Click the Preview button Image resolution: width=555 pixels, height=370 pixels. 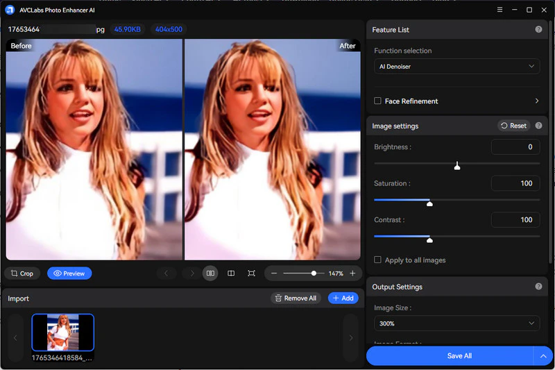coord(69,274)
